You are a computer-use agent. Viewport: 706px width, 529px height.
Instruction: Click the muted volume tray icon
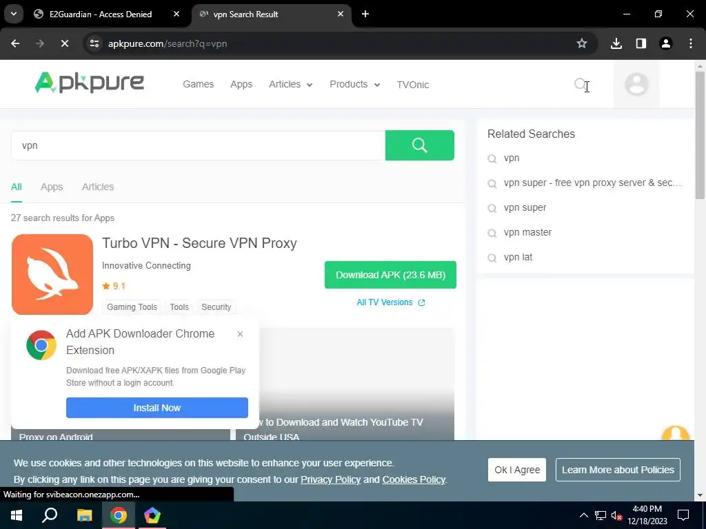(x=617, y=515)
